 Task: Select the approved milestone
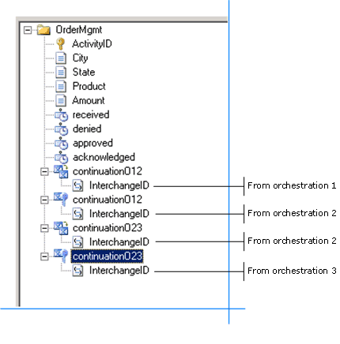coord(93,144)
